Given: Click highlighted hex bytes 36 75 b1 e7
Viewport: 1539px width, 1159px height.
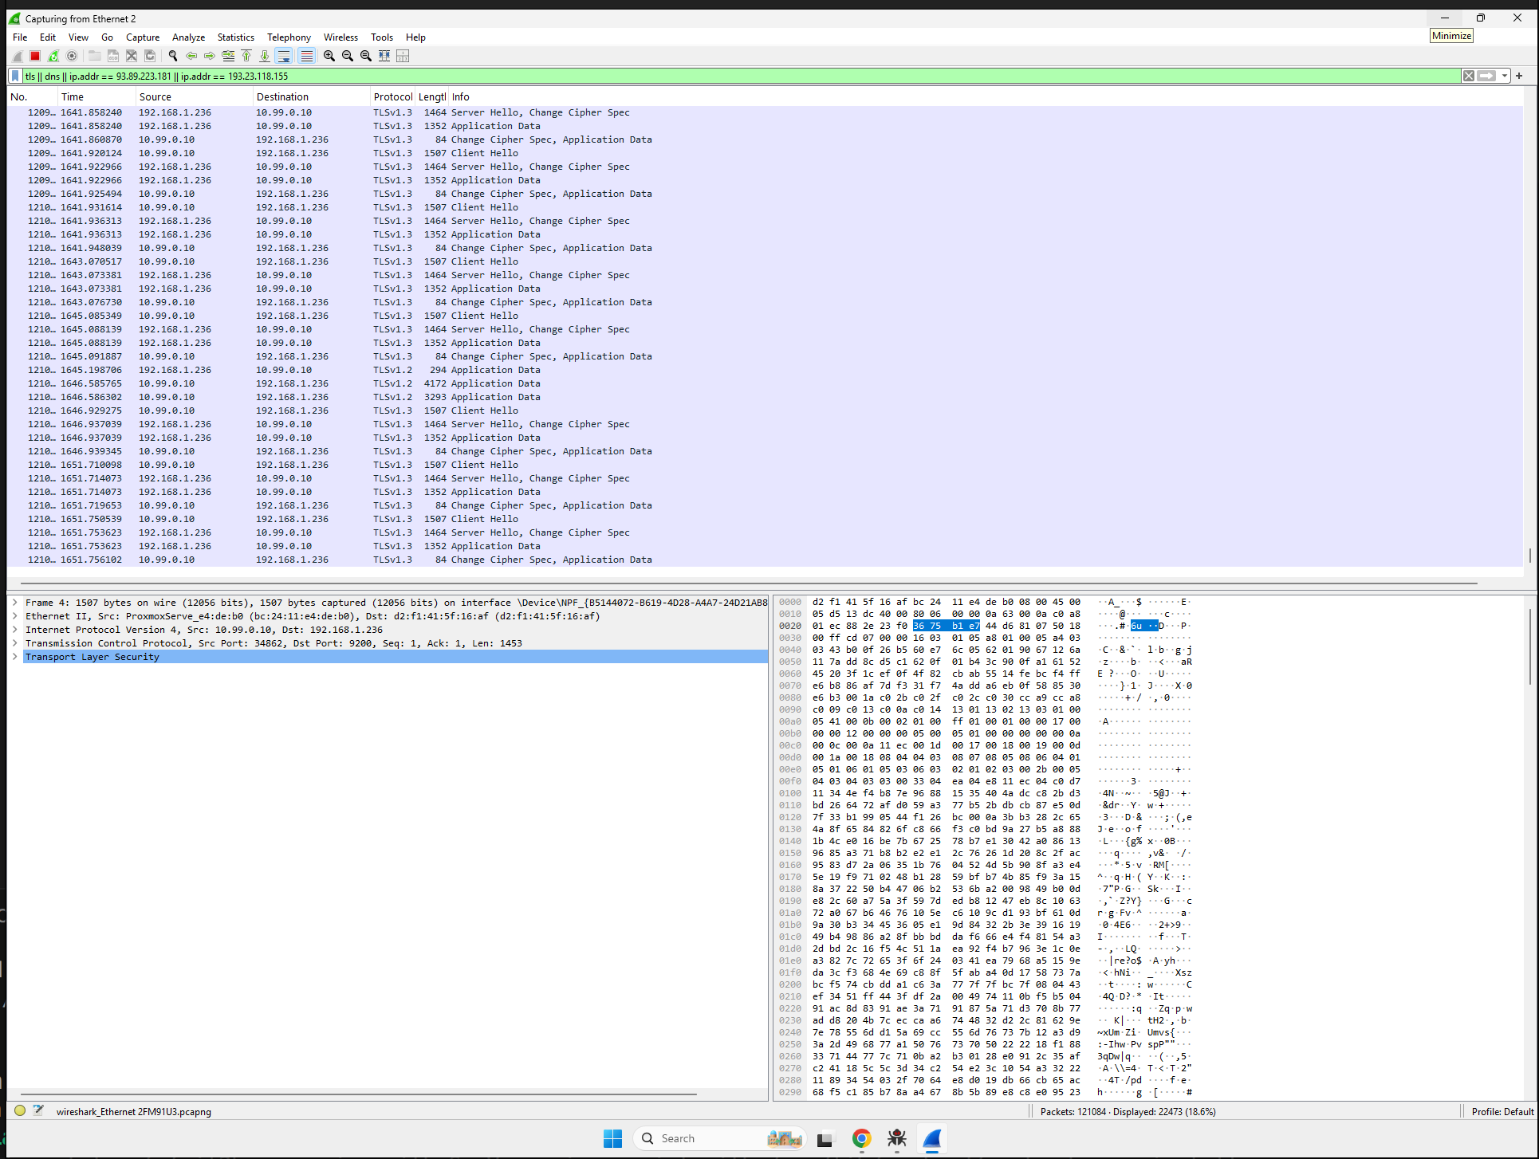Looking at the screenshot, I should tap(946, 626).
